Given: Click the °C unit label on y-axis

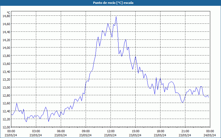Looking at the screenshot, I should [x=9, y=13].
